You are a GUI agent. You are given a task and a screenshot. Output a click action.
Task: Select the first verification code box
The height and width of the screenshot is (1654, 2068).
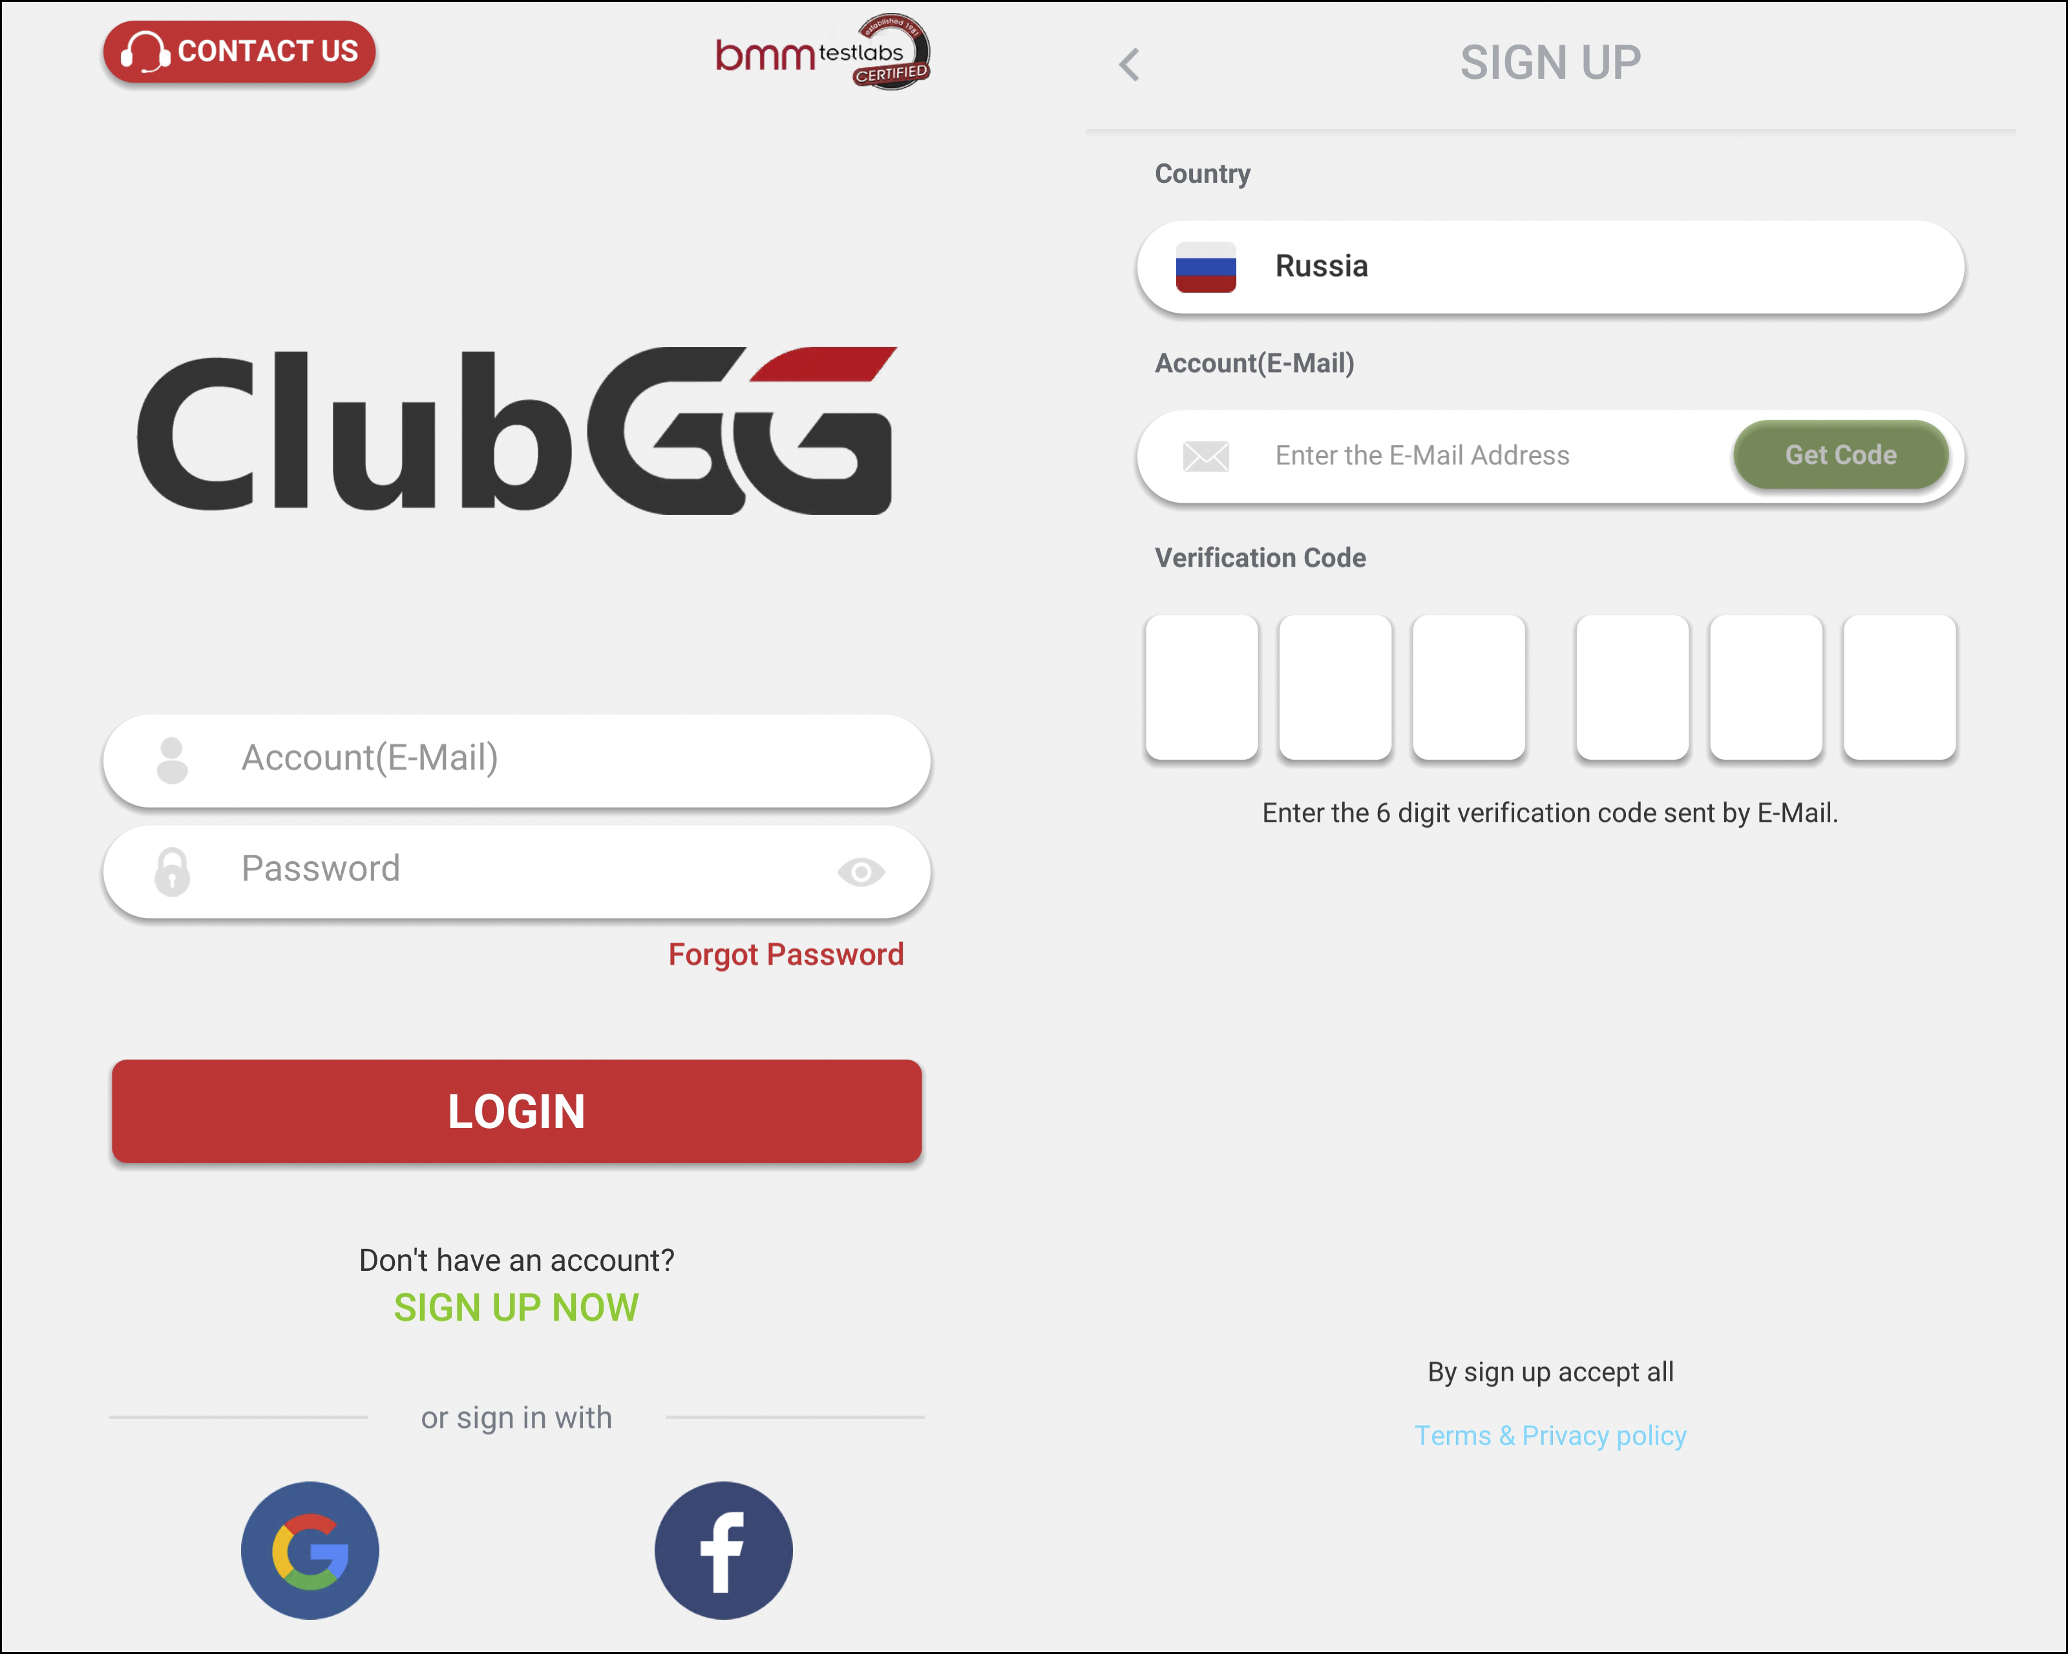pyautogui.click(x=1202, y=687)
